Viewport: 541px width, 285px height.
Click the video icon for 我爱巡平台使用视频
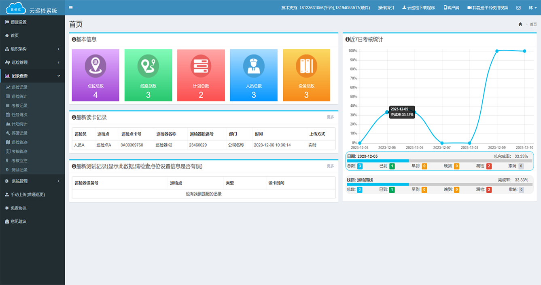click(x=469, y=7)
